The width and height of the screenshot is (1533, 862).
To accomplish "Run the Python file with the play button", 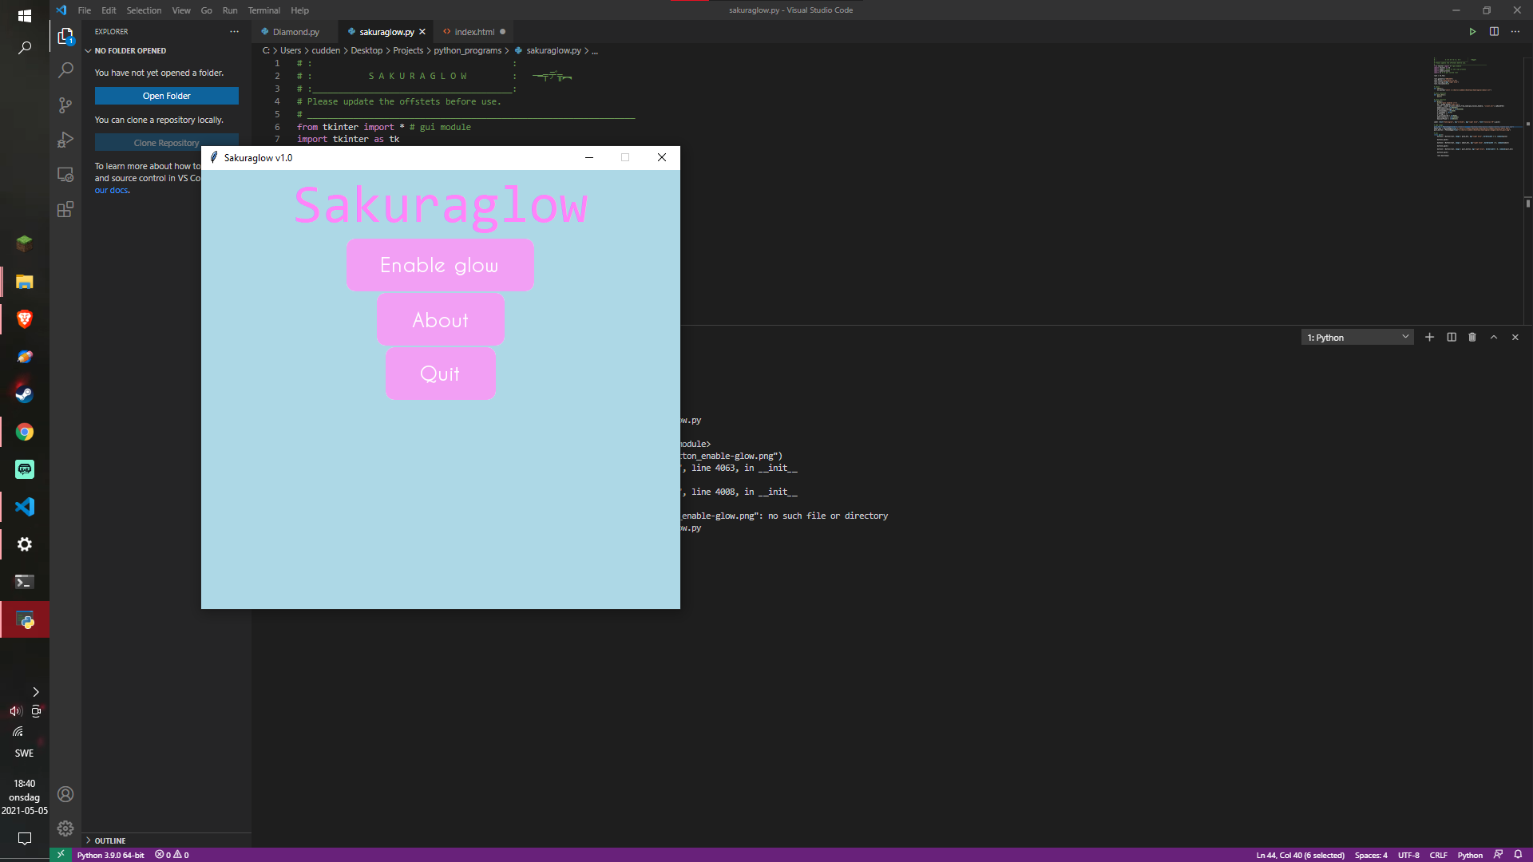I will pyautogui.click(x=1472, y=31).
